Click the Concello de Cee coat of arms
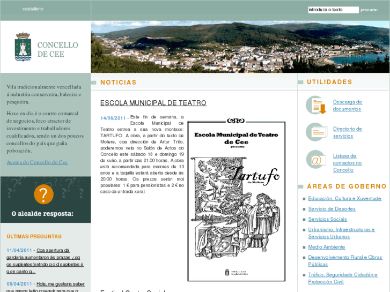This screenshot has height=292, width=390. (23, 47)
